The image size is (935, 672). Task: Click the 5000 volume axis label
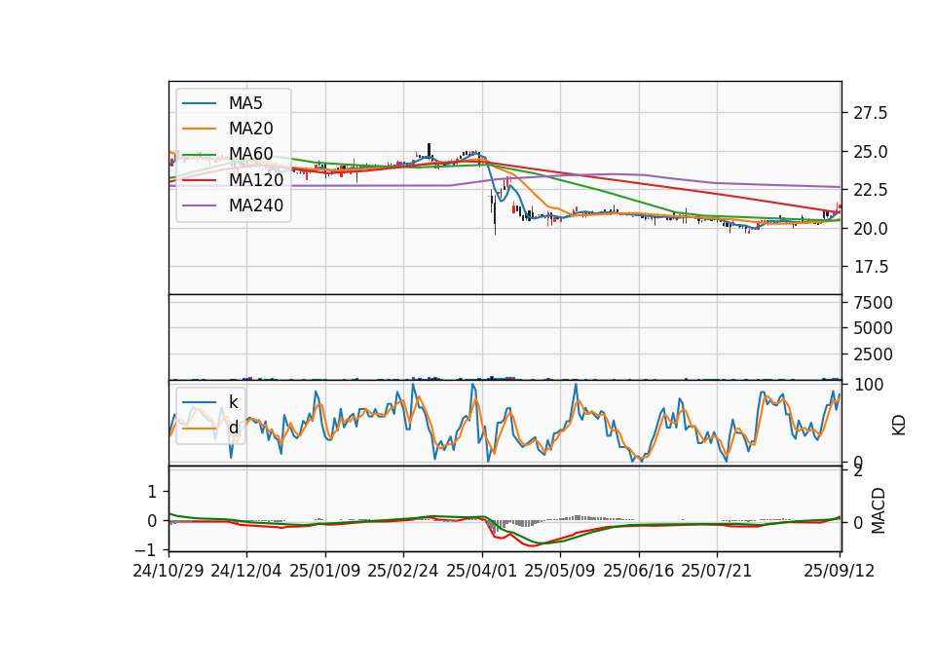coord(873,328)
